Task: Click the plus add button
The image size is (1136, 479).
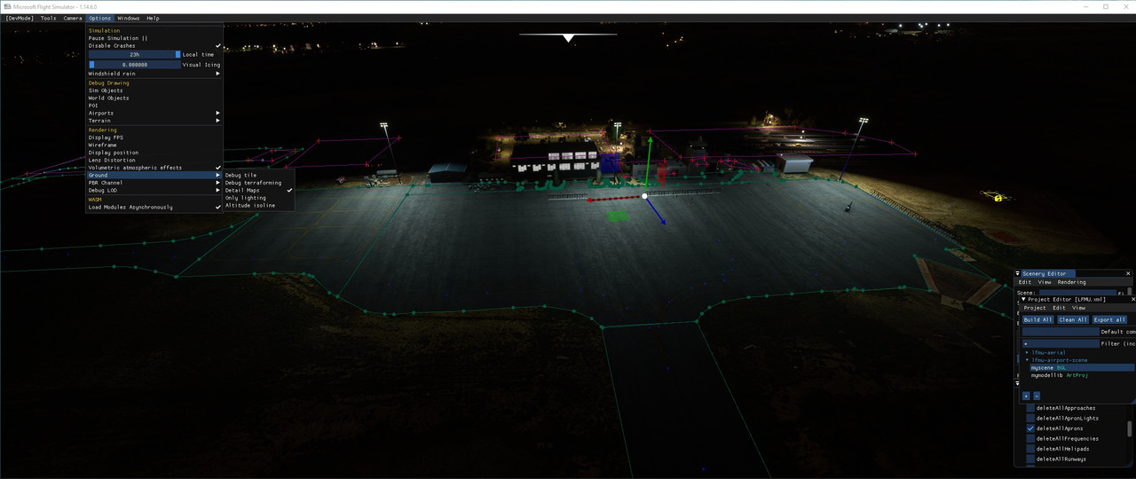Action: tap(1026, 396)
